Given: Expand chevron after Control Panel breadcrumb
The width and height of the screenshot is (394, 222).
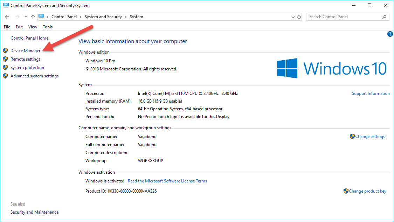Looking at the screenshot, I should [81, 17].
